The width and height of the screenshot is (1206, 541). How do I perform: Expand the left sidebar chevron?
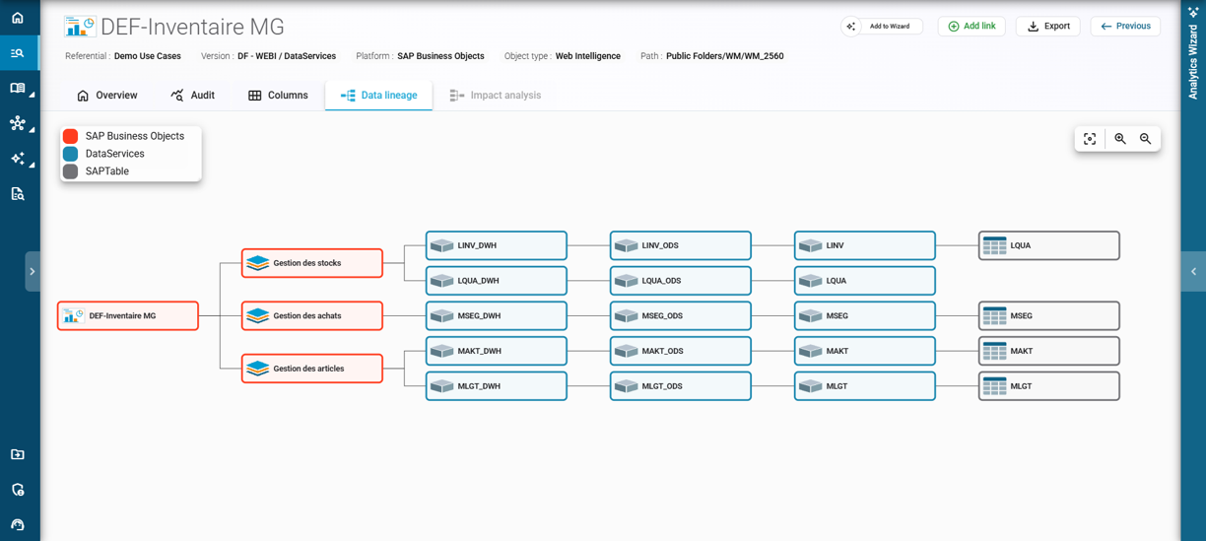tap(33, 271)
